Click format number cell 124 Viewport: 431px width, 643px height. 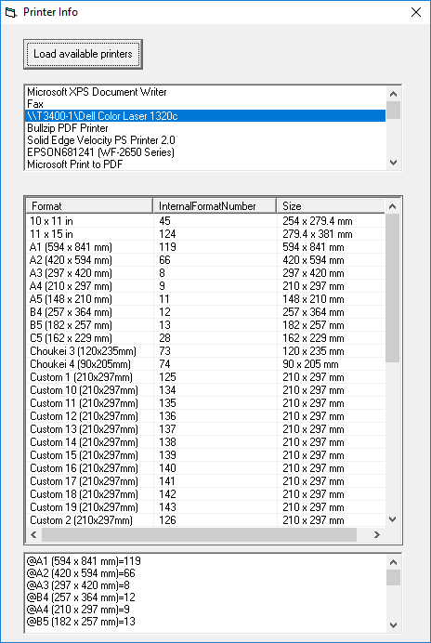click(x=167, y=234)
